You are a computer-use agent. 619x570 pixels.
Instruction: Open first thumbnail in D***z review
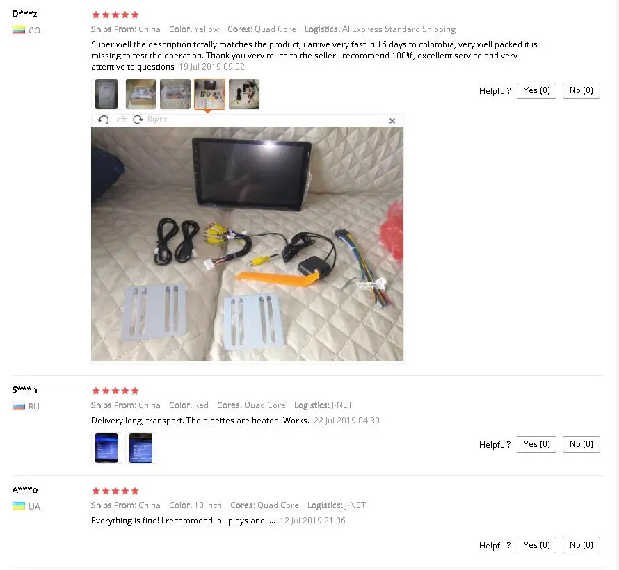tap(106, 94)
